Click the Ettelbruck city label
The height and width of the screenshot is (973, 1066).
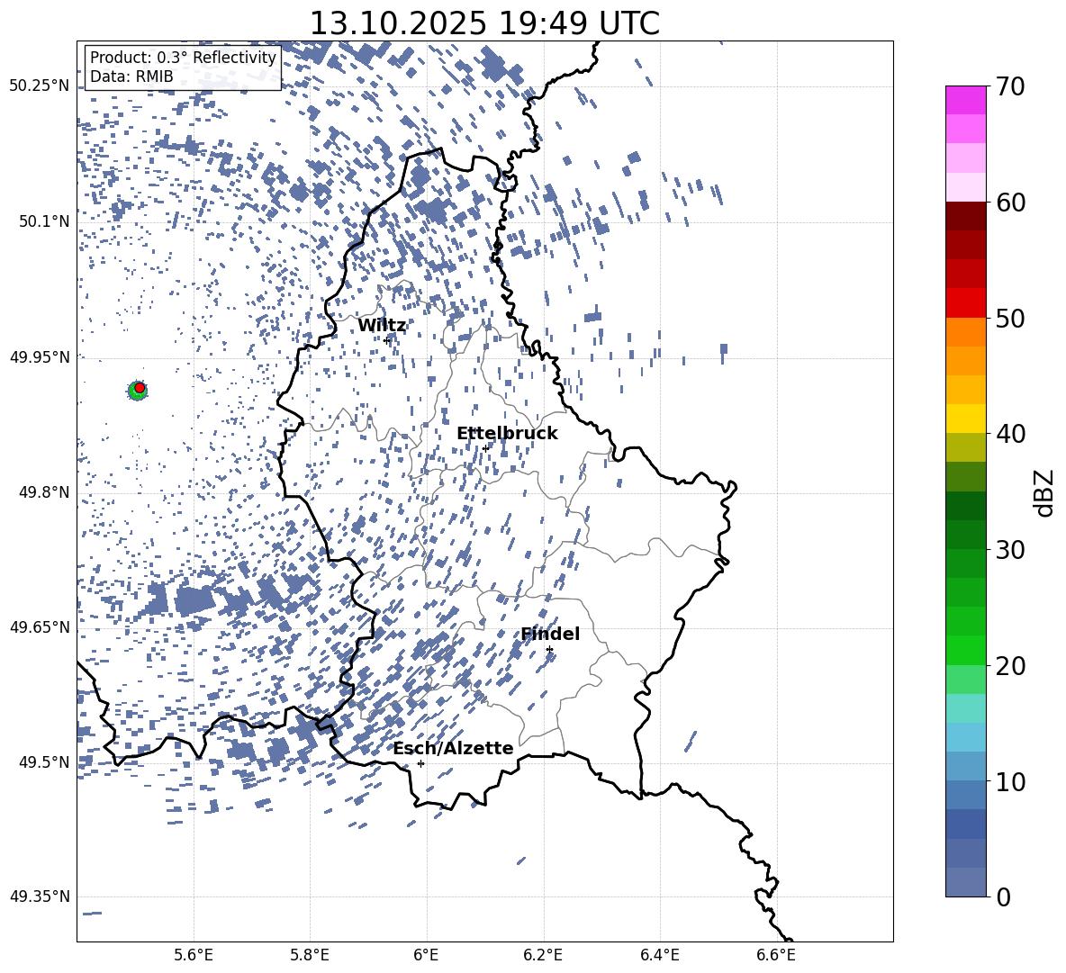[x=507, y=434]
